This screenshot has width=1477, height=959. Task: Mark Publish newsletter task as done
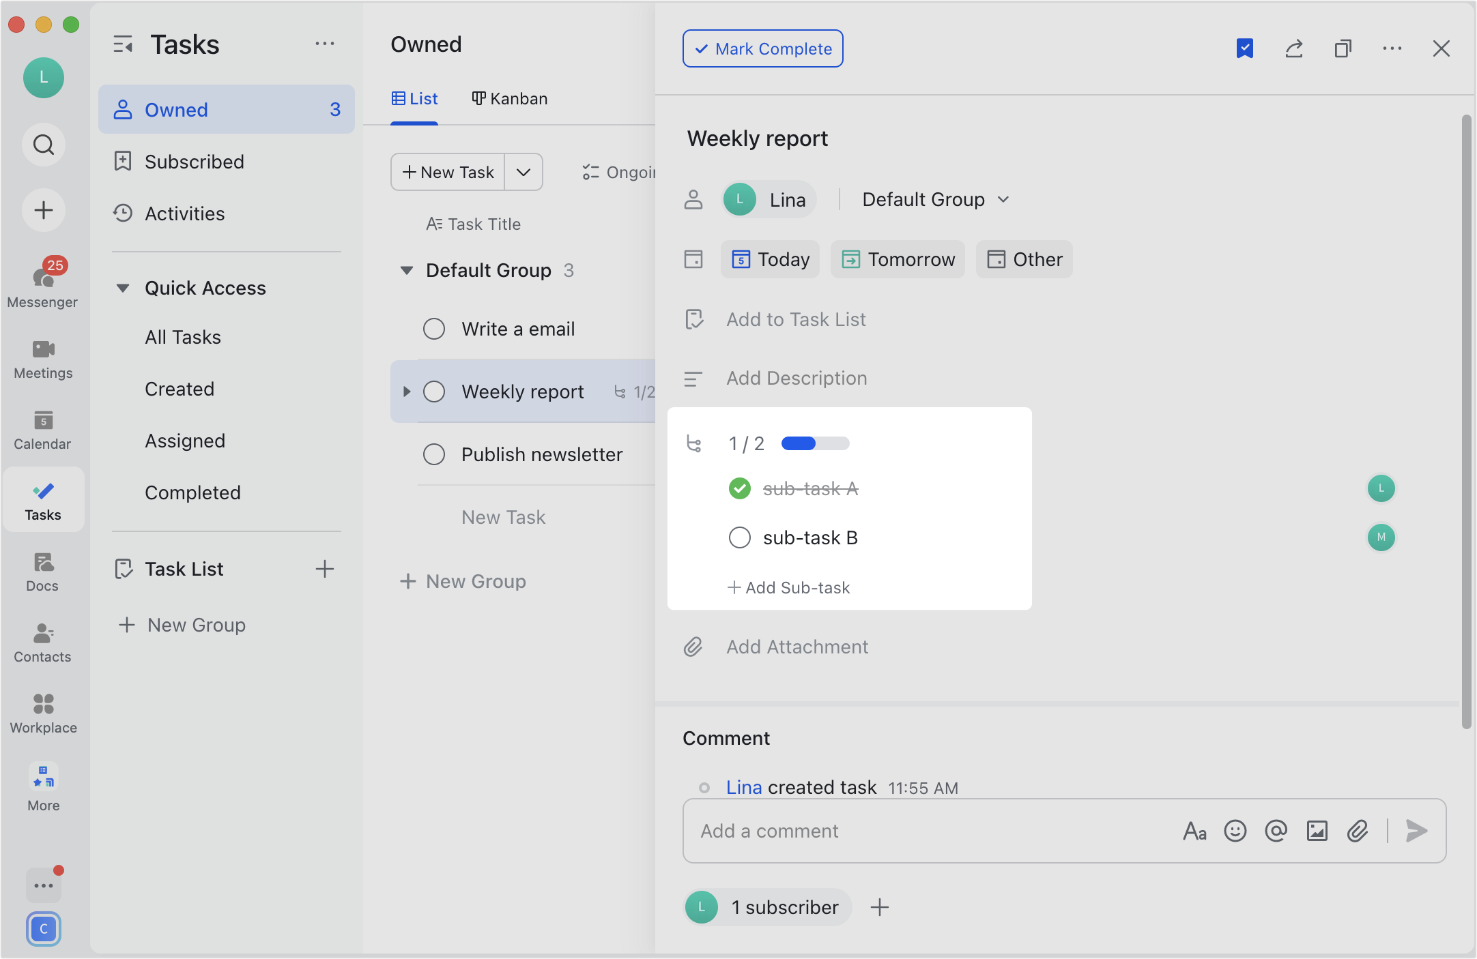pyautogui.click(x=434, y=454)
